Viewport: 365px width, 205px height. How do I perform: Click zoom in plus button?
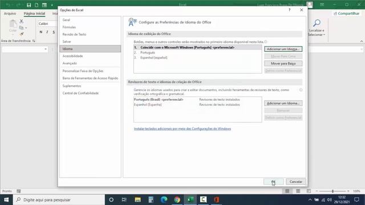(x=348, y=191)
